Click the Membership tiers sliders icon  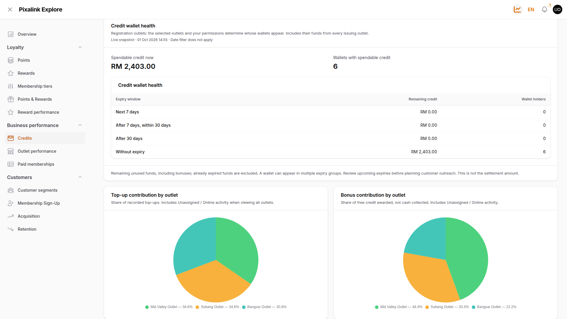(11, 86)
